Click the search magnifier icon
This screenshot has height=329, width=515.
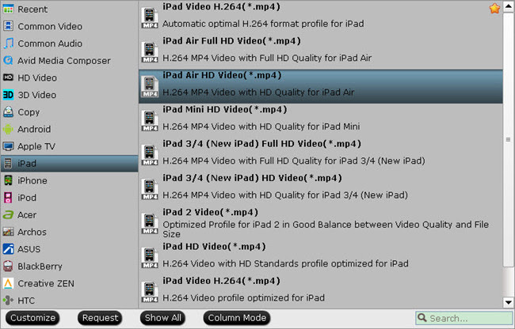(x=422, y=318)
